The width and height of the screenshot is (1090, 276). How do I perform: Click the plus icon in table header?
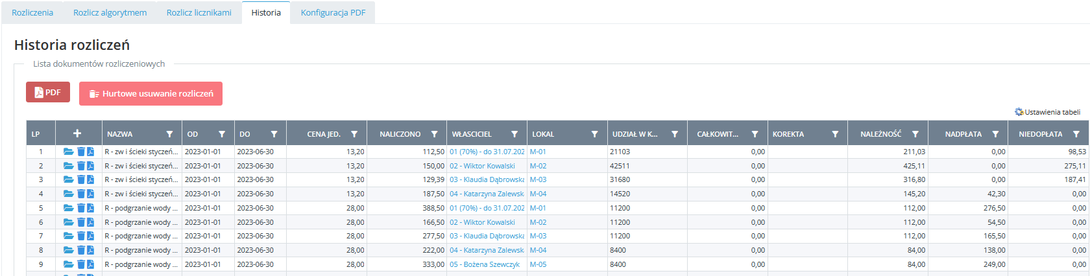77,133
